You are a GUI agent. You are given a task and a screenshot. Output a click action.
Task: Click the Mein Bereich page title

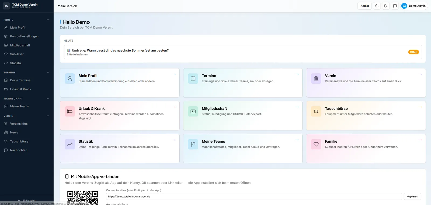point(67,6)
